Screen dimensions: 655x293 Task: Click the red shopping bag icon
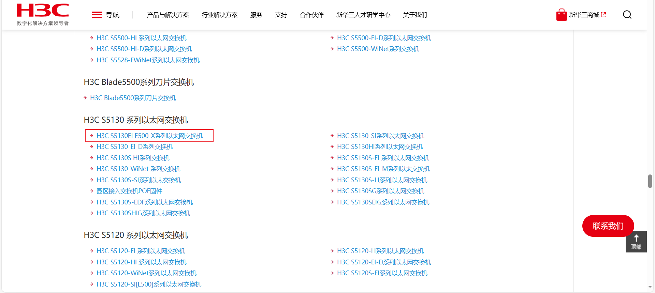pos(562,15)
